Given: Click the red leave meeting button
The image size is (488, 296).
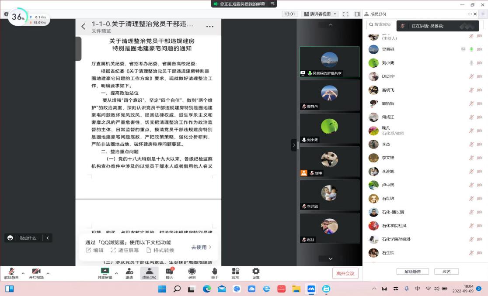Looking at the screenshot, I should click(x=345, y=273).
